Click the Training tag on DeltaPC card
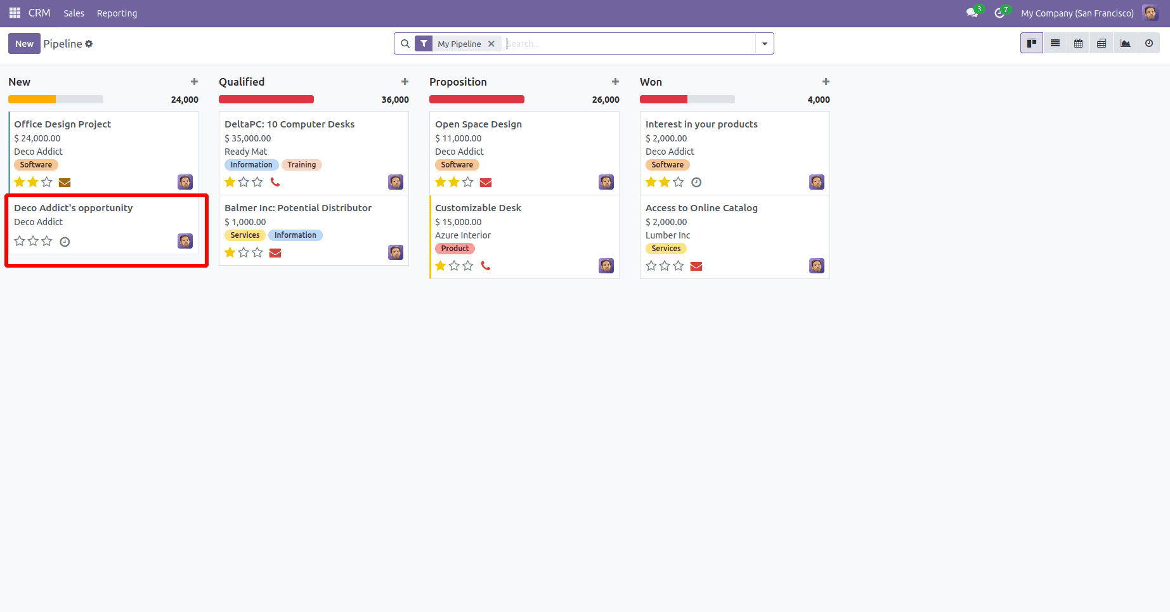Screen dimensions: 1170x612 tap(301, 165)
